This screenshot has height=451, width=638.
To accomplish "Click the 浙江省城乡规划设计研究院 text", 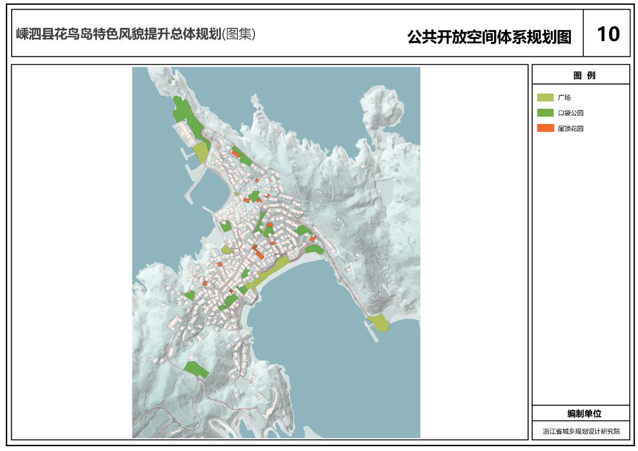I will coord(582,431).
